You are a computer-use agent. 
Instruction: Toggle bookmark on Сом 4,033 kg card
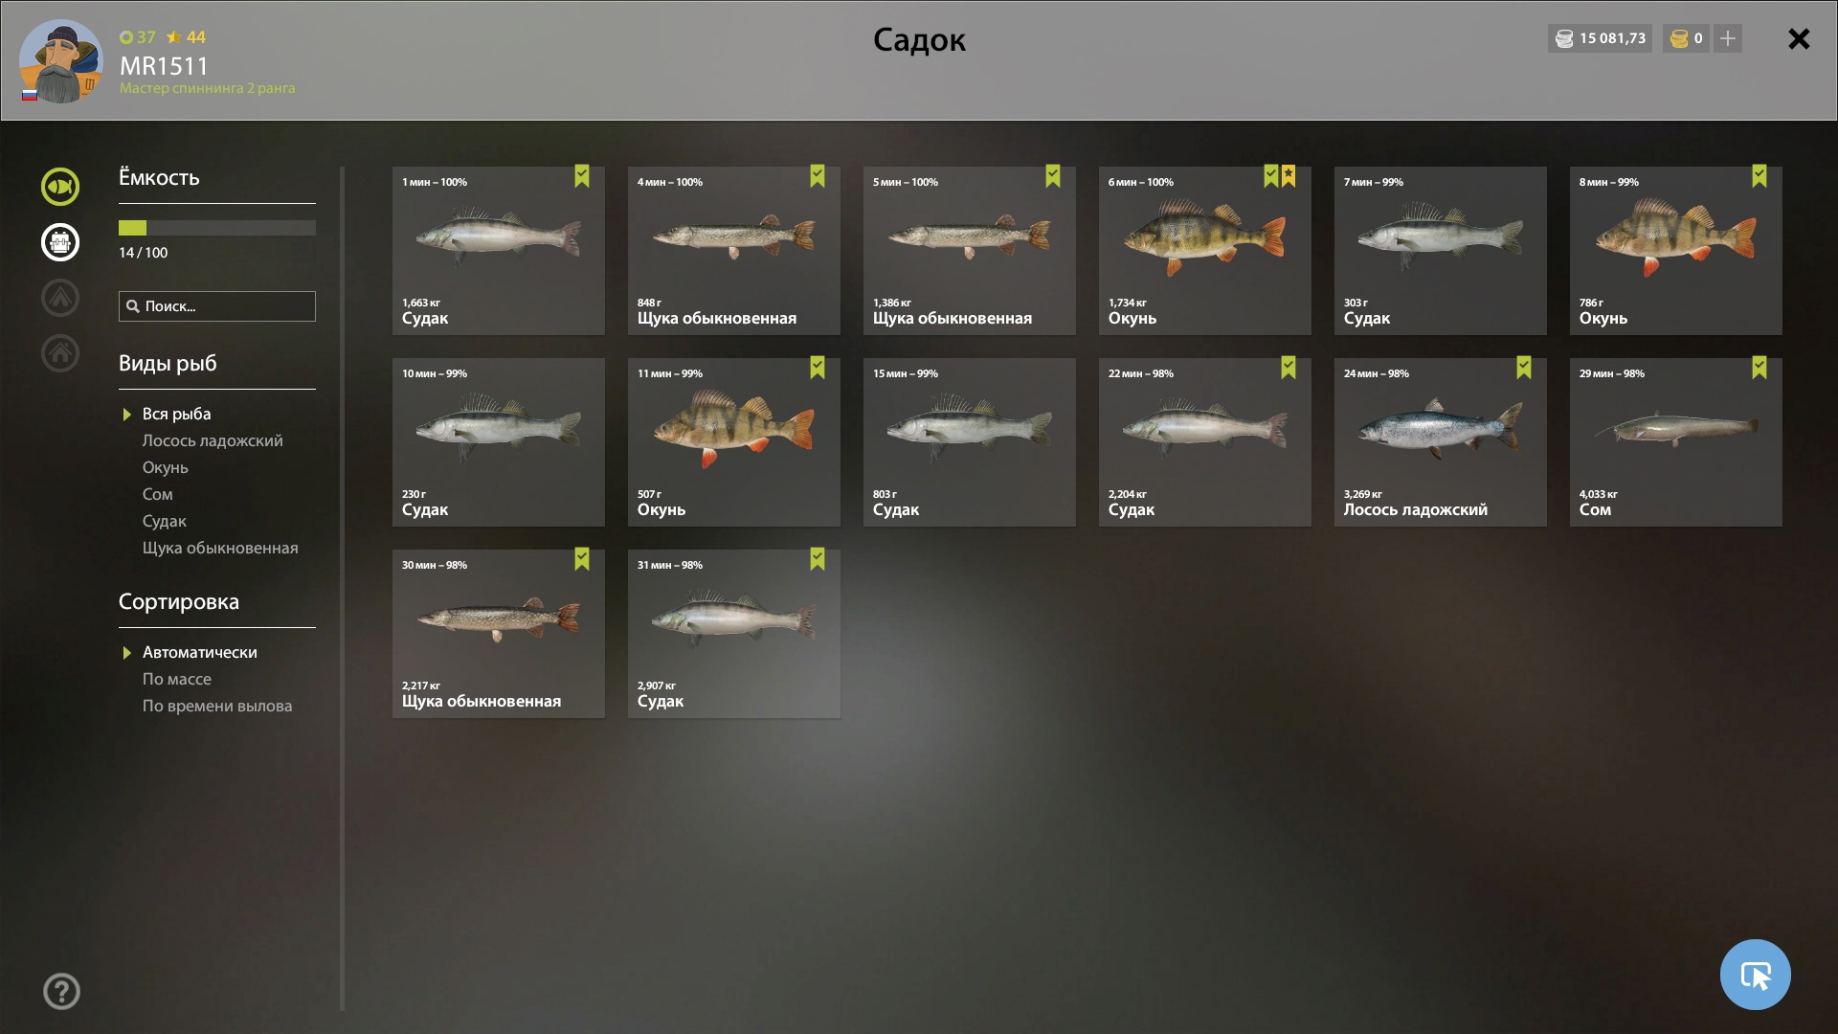click(x=1760, y=368)
